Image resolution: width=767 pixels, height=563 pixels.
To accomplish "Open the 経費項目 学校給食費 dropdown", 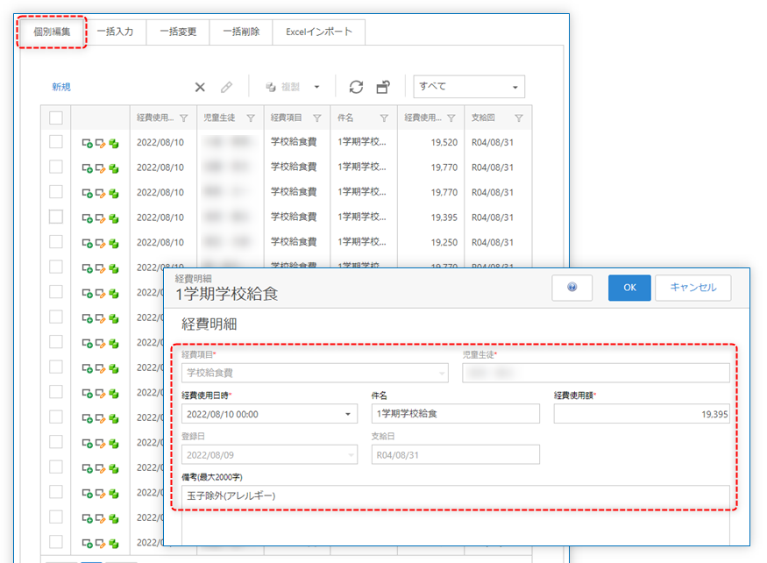I will pos(442,373).
